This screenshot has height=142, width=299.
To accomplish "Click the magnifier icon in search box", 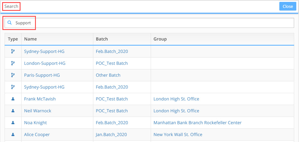I will [x=9, y=23].
